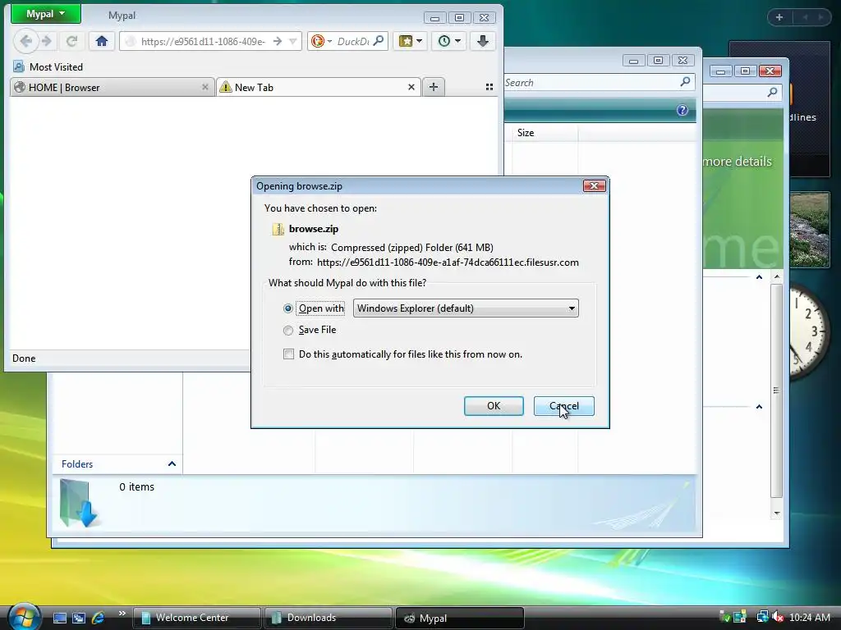The image size is (841, 630).
Task: Cancel the browse.zip download dialog
Action: click(x=563, y=406)
